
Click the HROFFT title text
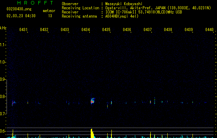[35, 3]
